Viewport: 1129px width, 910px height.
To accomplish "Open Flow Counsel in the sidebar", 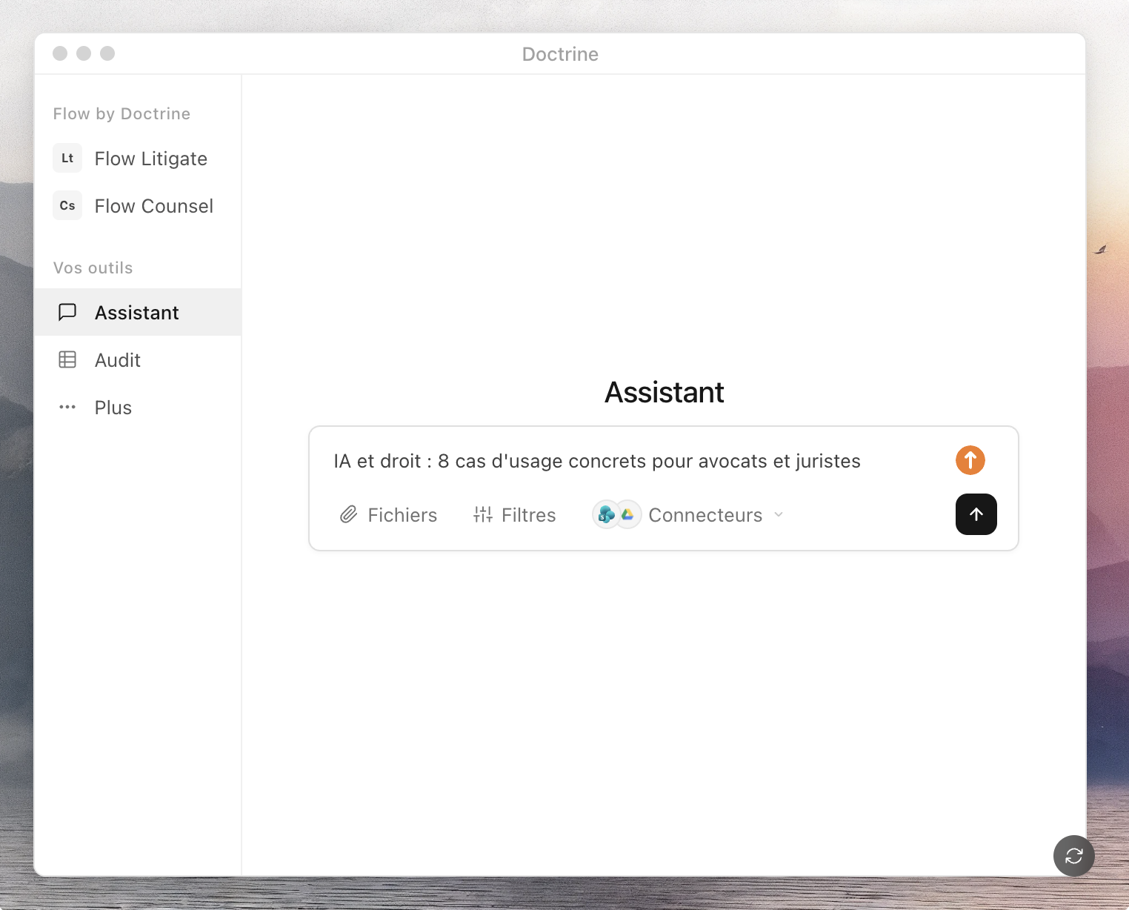I will point(138,206).
